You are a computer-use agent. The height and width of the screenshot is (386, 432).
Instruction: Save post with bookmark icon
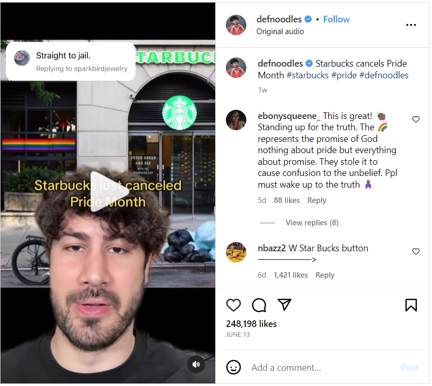(x=411, y=305)
